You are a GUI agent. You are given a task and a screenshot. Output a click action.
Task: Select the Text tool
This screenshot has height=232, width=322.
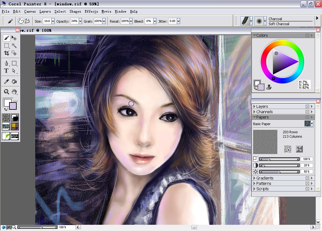click(6, 71)
